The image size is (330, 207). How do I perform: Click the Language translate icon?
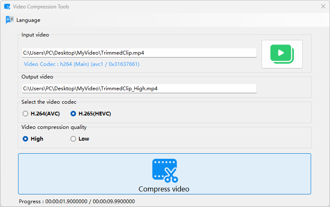click(10, 20)
